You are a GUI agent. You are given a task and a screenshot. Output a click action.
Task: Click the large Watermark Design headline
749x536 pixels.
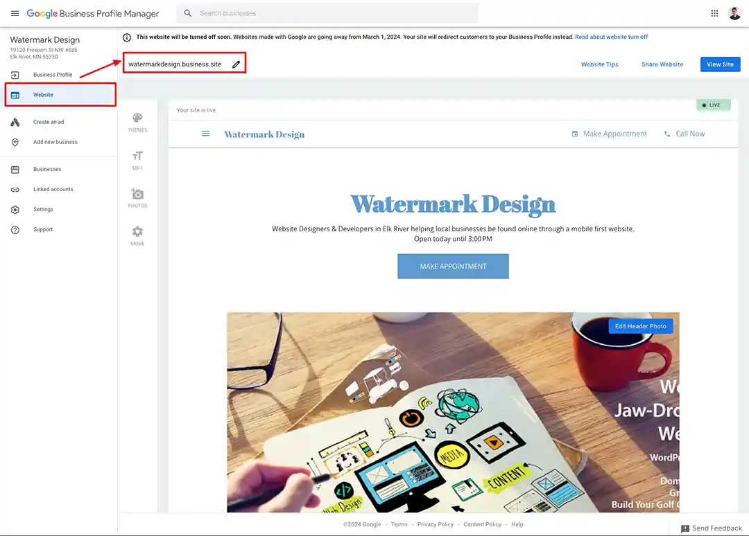click(453, 204)
